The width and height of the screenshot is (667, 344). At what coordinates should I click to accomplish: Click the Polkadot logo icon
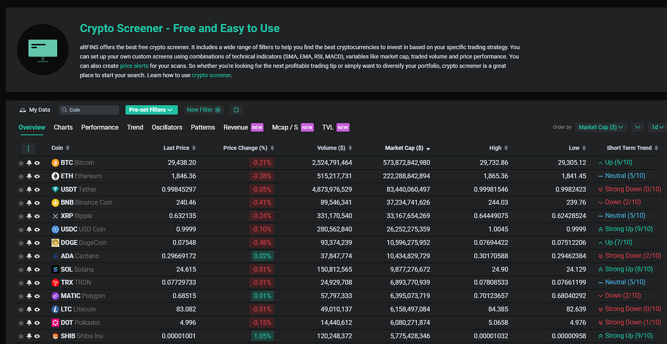pyautogui.click(x=55, y=323)
